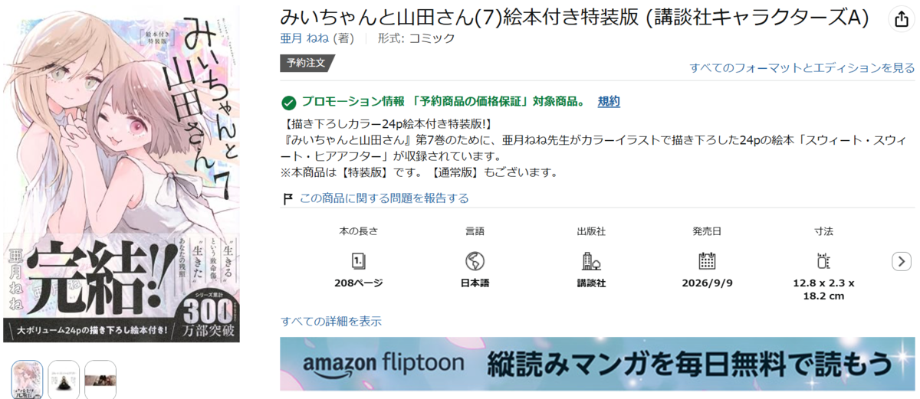Click the publisher building icon
Image resolution: width=920 pixels, height=399 pixels.
tap(591, 261)
